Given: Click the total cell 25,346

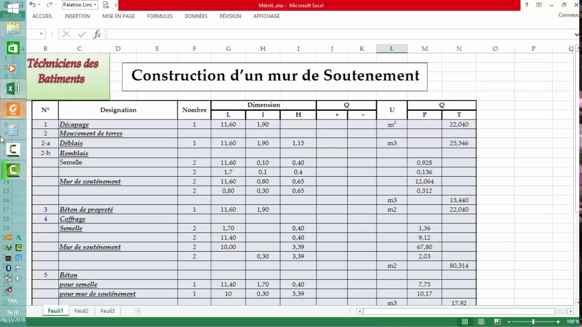Looking at the screenshot, I should 459,143.
